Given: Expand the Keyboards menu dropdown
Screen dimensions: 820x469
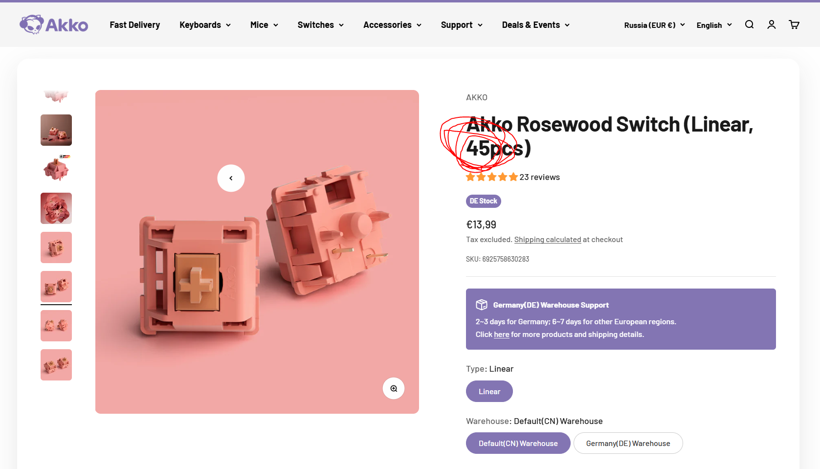Looking at the screenshot, I should (205, 25).
